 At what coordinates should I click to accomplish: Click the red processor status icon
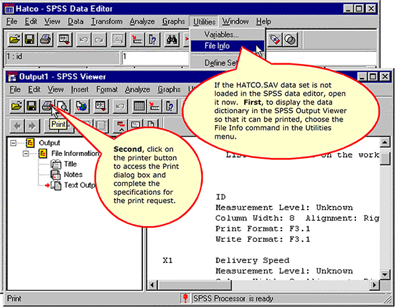[x=185, y=298]
